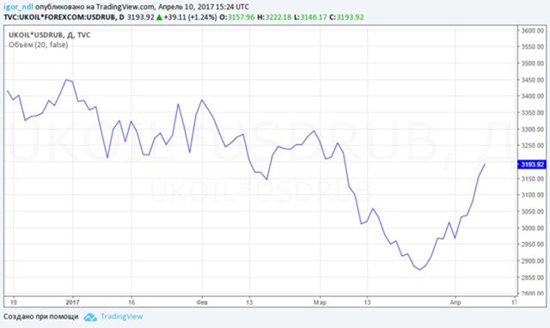Click the Объём (20, false) indicator label
The height and width of the screenshot is (328, 550).
(38, 45)
